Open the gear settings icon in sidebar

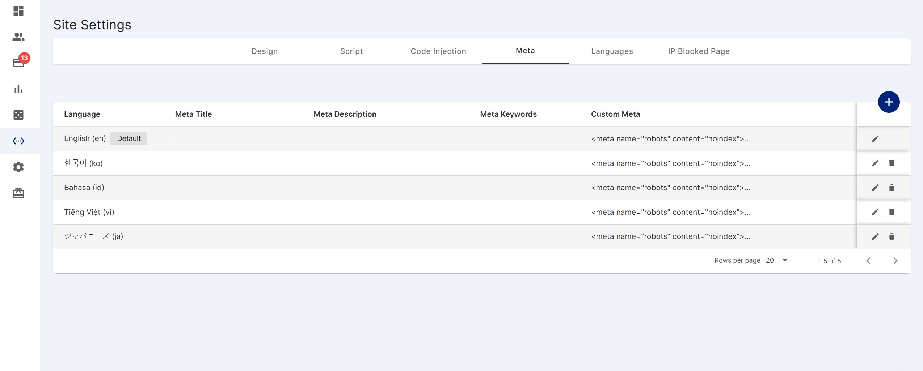click(x=18, y=167)
